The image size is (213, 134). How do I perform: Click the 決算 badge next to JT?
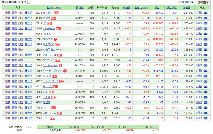coord(49,23)
